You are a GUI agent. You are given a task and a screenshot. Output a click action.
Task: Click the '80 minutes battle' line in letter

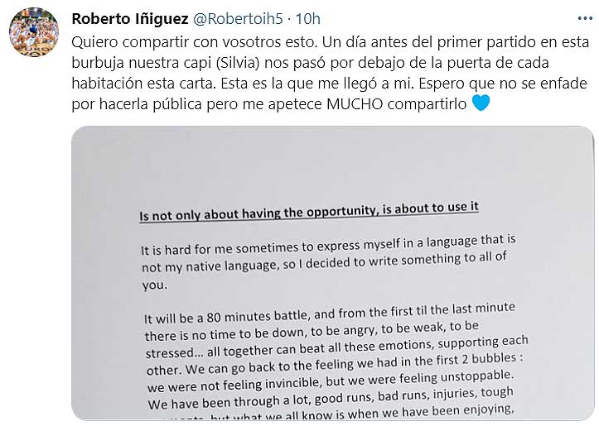coord(330,313)
